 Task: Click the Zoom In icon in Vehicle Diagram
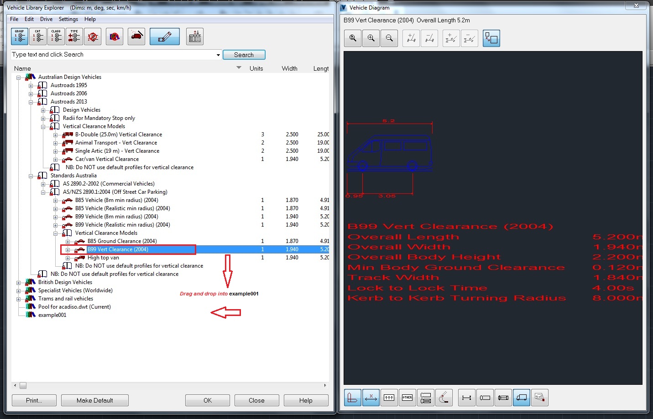click(x=371, y=38)
